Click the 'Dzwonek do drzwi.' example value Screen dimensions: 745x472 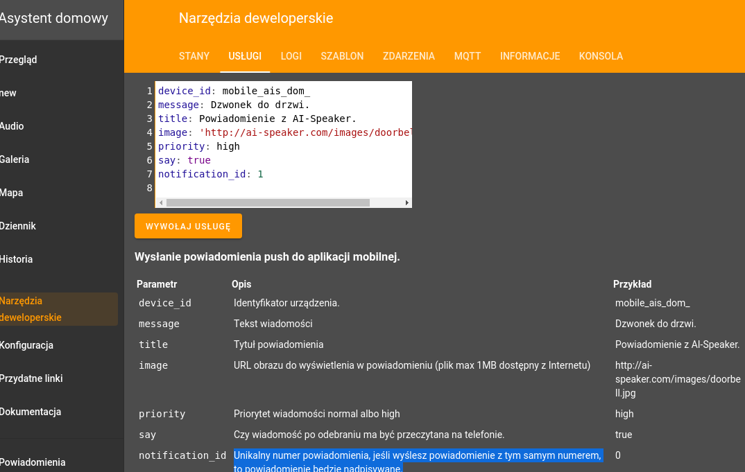coord(656,324)
